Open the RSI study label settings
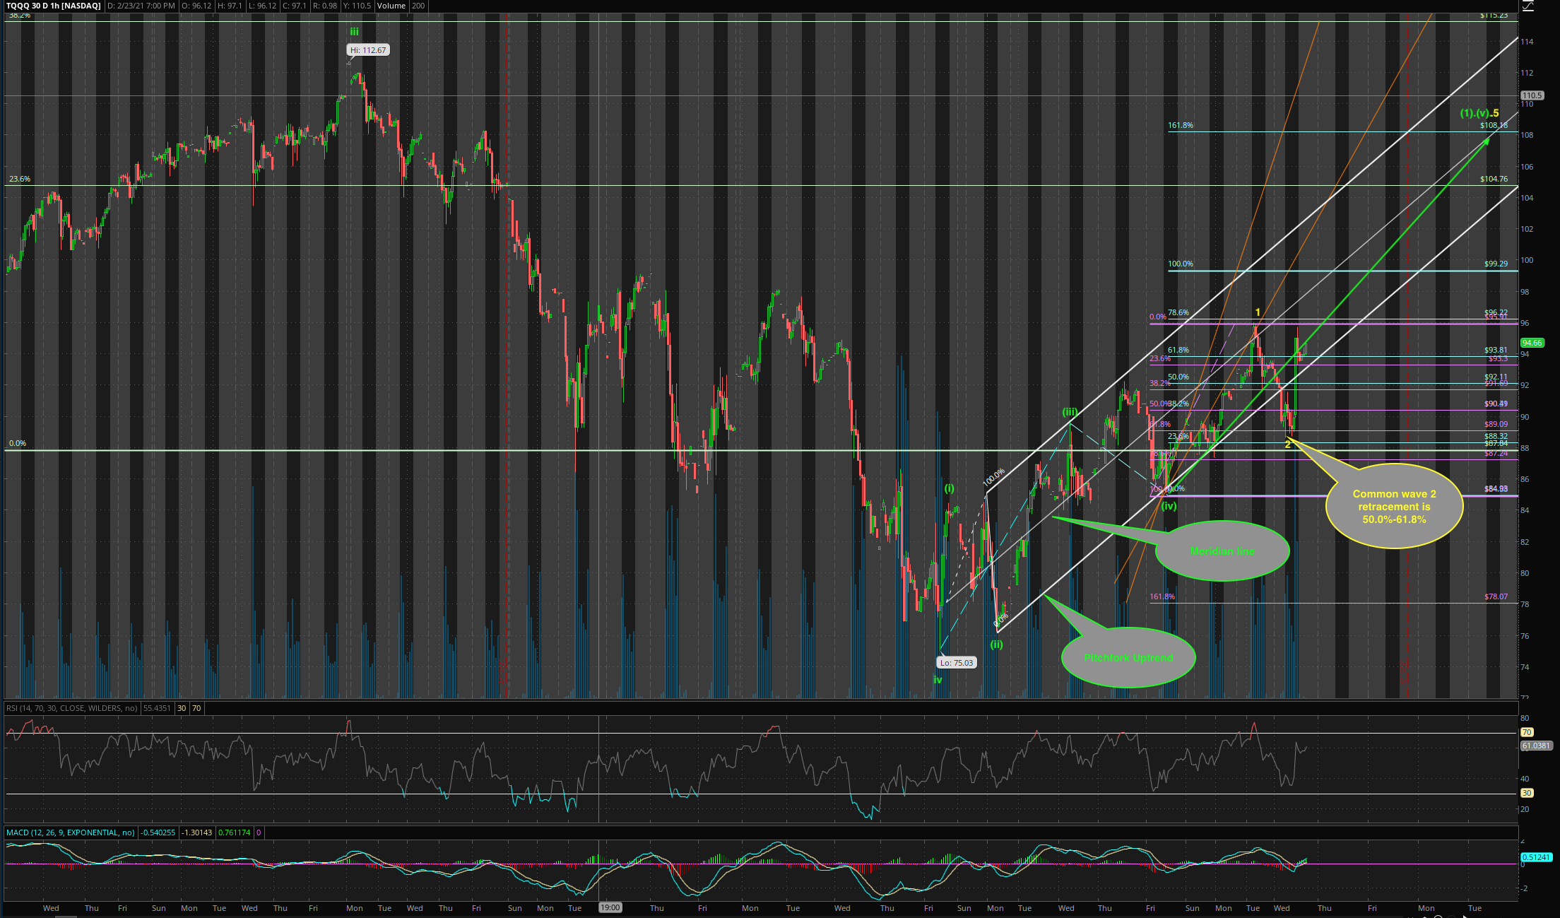This screenshot has height=918, width=1560. (x=71, y=708)
